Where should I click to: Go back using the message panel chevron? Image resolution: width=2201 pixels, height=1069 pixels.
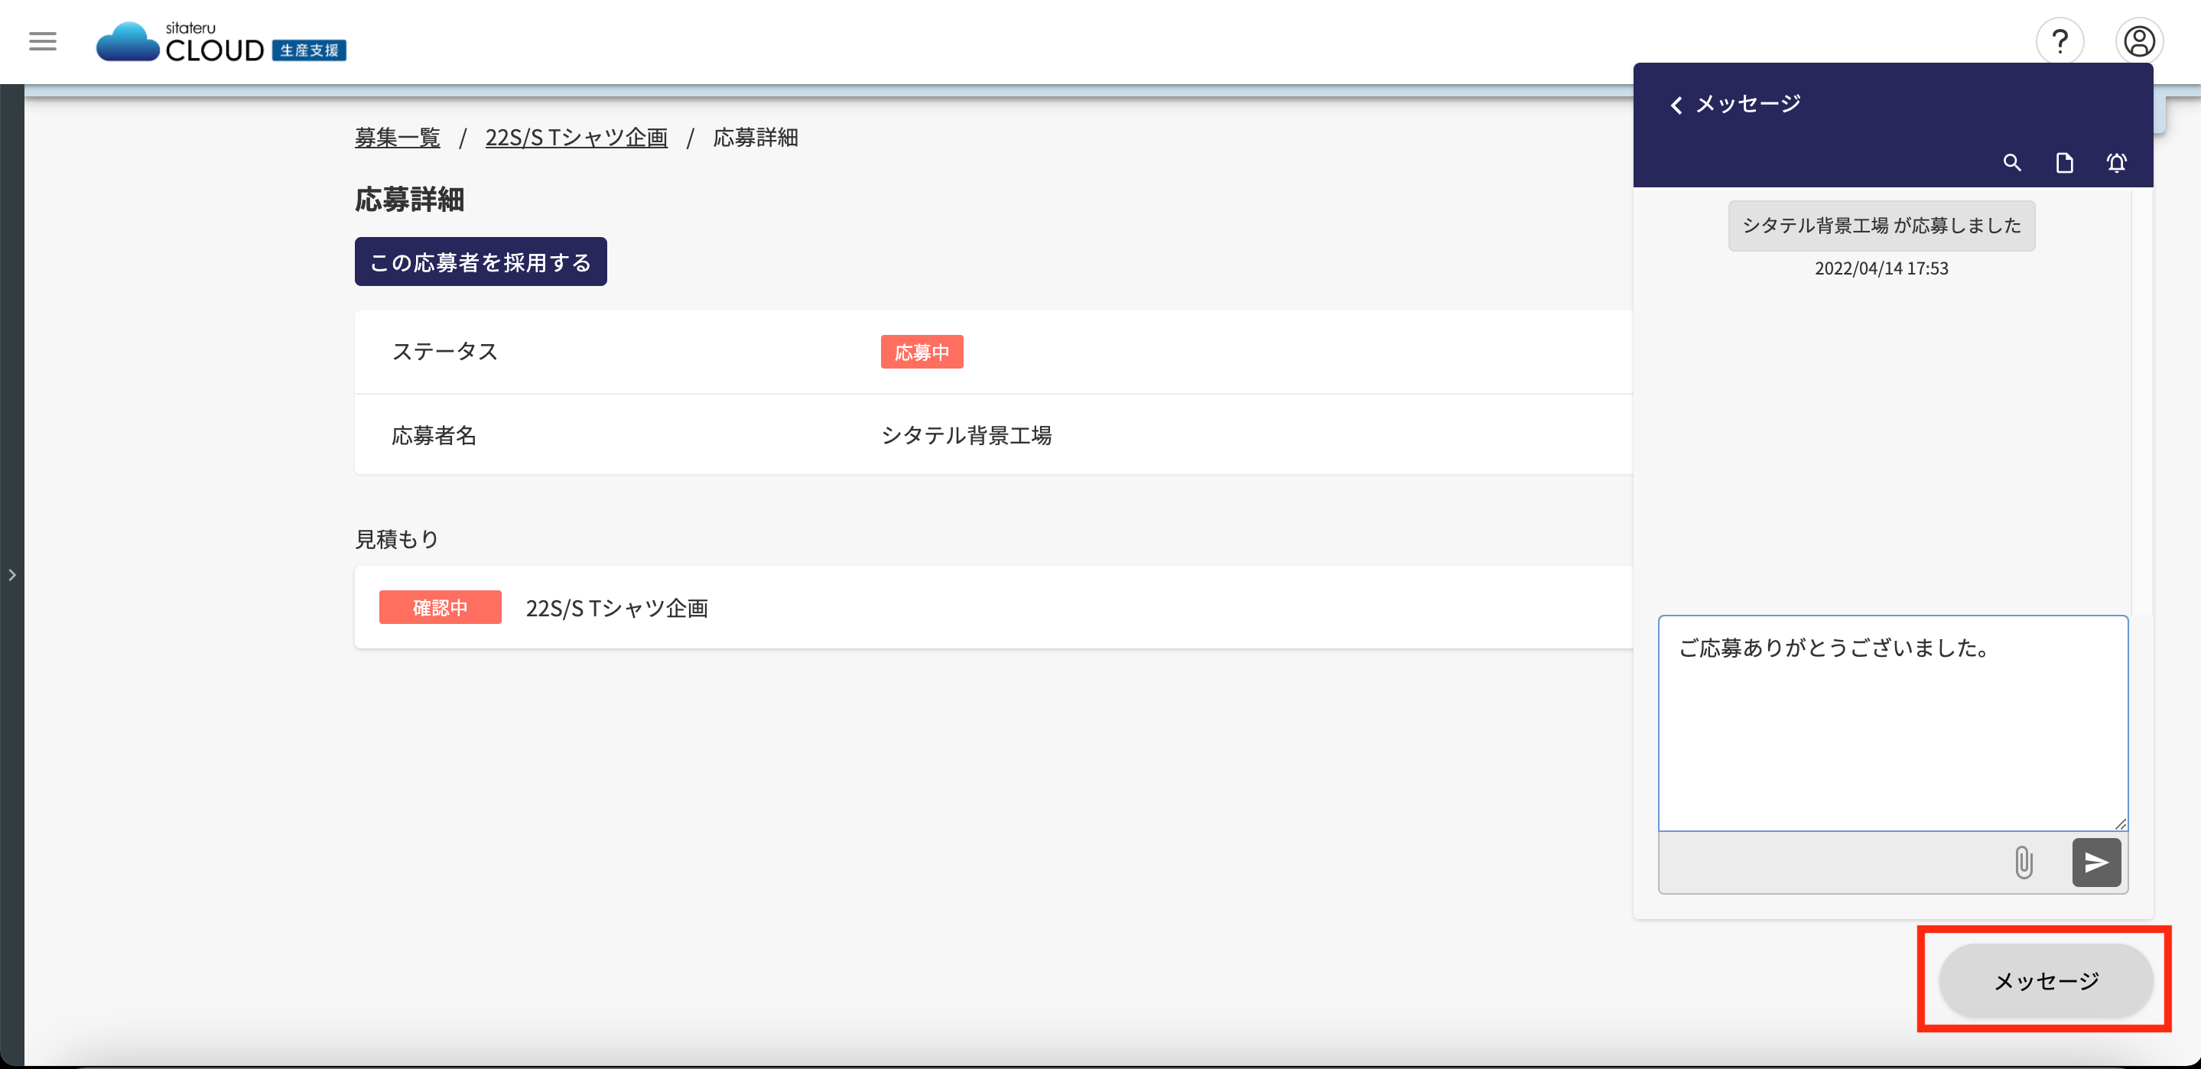click(1676, 105)
